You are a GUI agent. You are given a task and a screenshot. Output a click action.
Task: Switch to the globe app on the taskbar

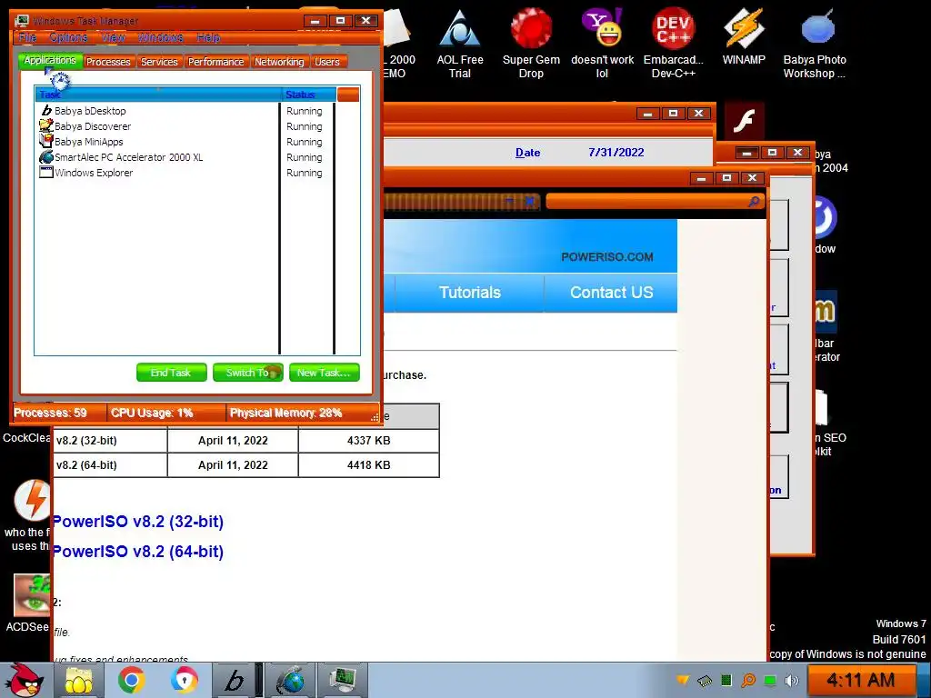pos(291,680)
